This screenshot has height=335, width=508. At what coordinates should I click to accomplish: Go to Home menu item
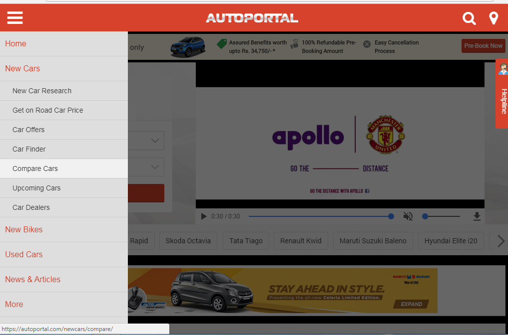pyautogui.click(x=64, y=44)
